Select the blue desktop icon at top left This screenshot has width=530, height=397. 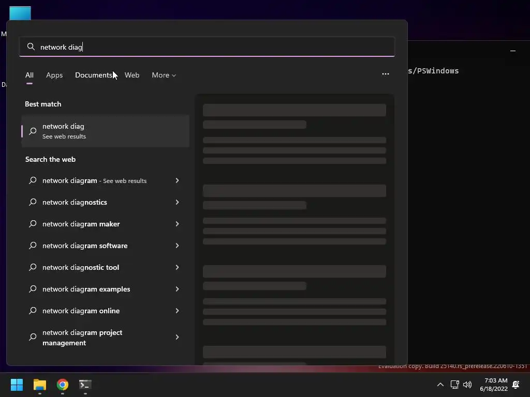pos(20,13)
